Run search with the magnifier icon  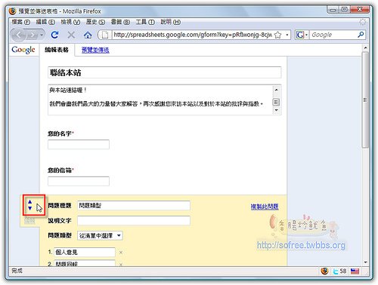361,35
